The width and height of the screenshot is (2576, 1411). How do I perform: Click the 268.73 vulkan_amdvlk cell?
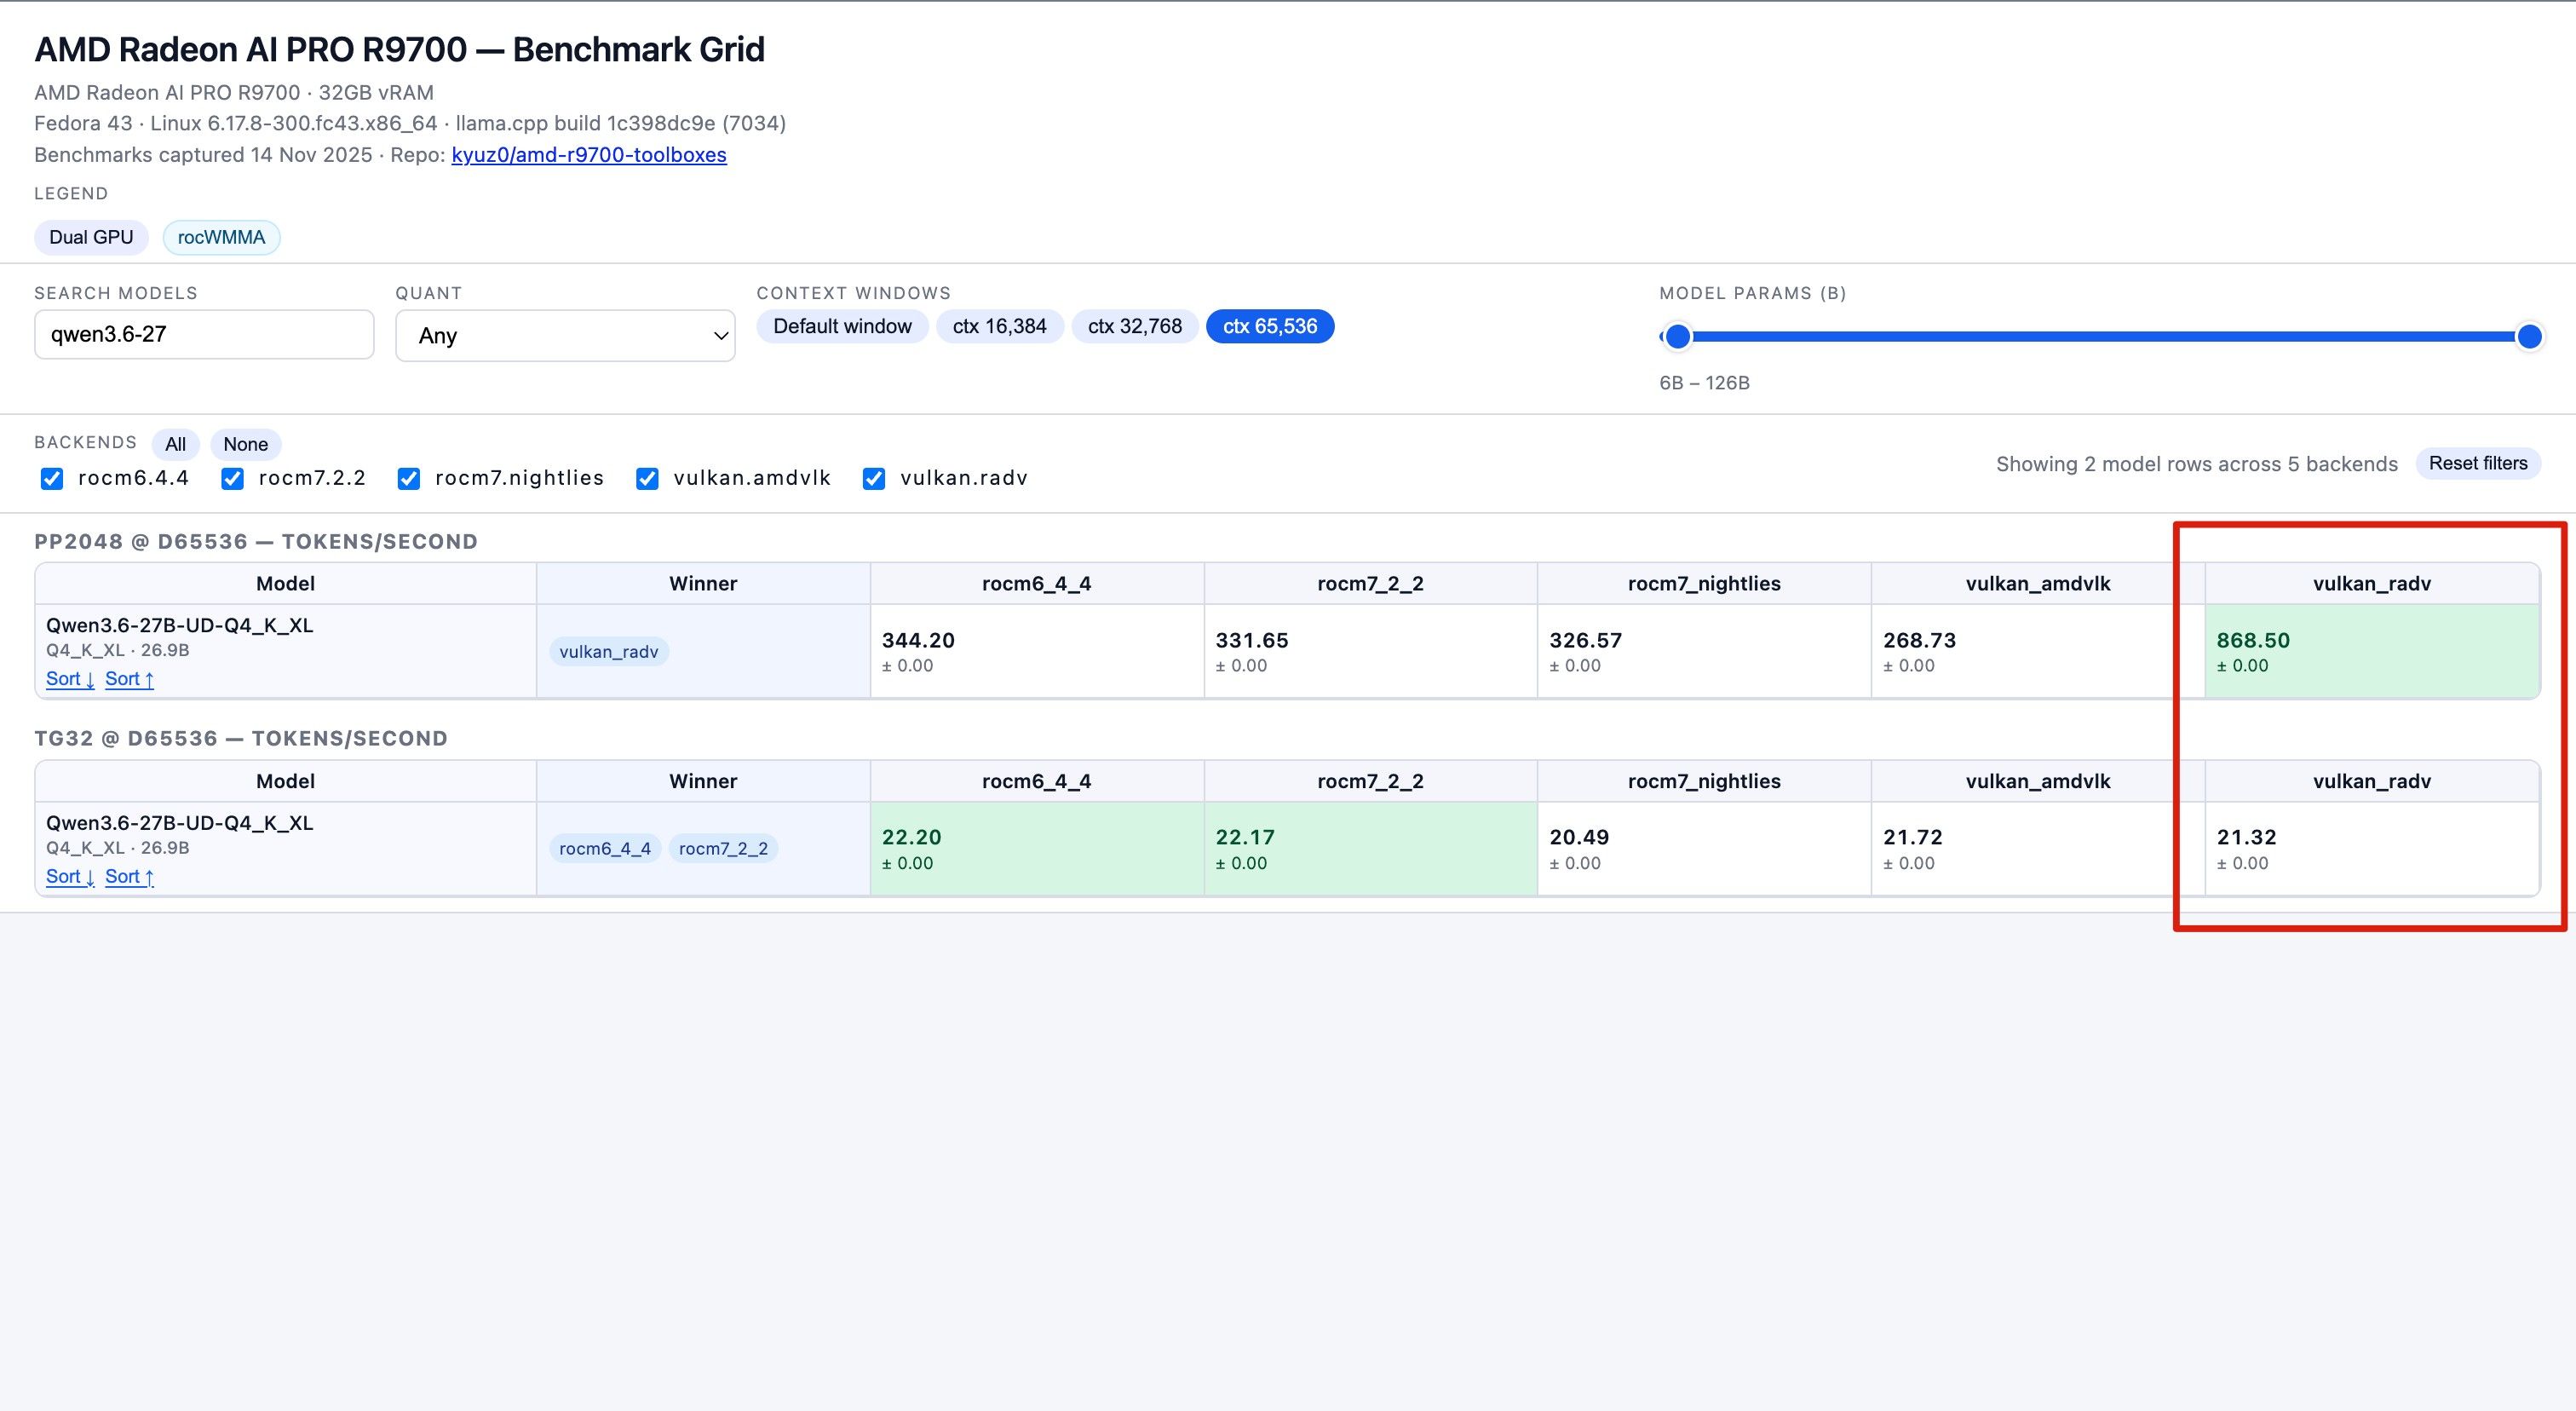point(2038,651)
